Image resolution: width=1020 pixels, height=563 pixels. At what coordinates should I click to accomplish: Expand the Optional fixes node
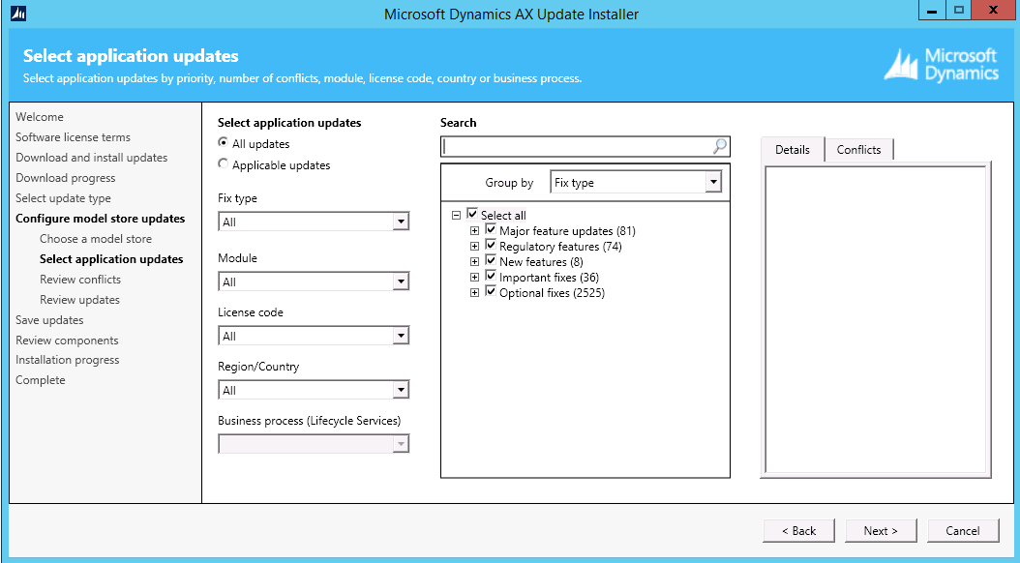pos(474,292)
